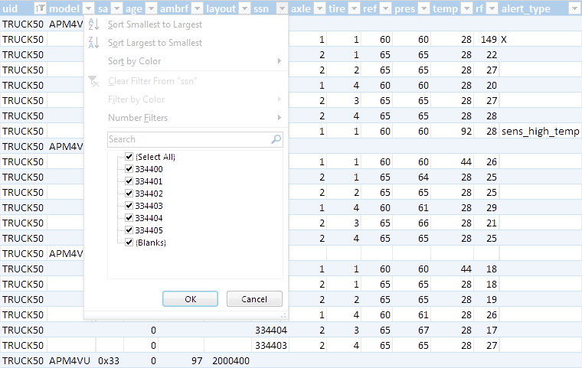This screenshot has height=368, width=582.
Task: Select the temp cell showing 92
Action: (x=452, y=132)
